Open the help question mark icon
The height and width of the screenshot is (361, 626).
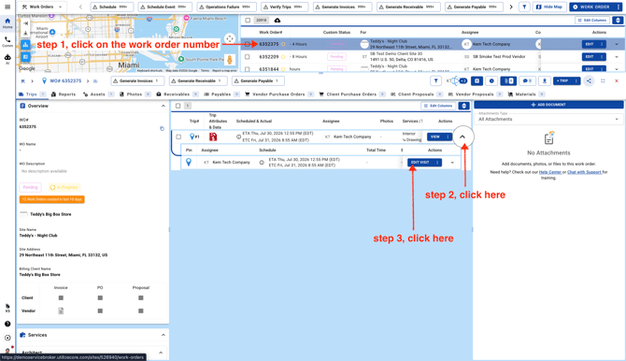[7, 324]
